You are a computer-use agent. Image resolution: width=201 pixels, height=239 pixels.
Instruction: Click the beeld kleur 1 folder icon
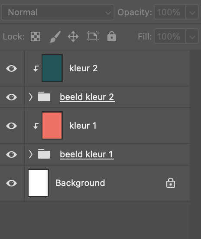tap(44, 154)
